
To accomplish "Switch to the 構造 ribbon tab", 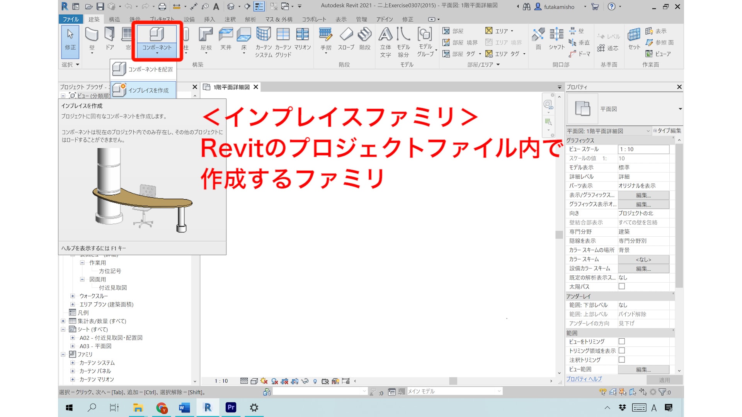I will point(114,19).
